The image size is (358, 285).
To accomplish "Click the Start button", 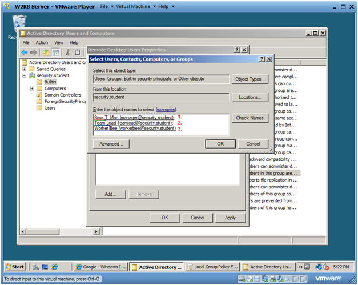I will point(15,267).
